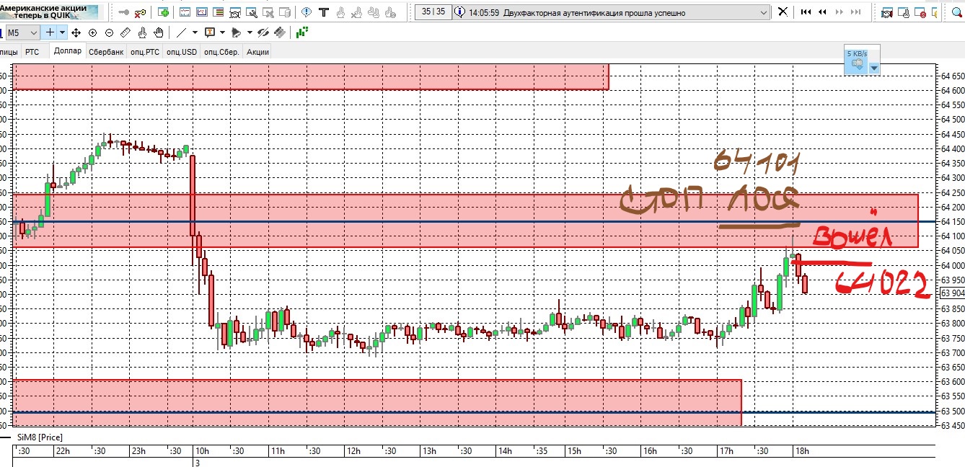Open the chart window toolbar icon
This screenshot has width=965, height=467.
pyautogui.click(x=201, y=12)
